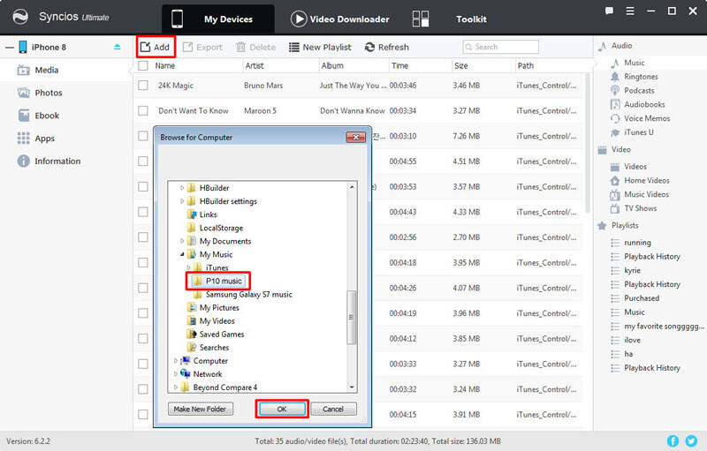Screen dimensions: 707x451
Task: Check the checkbox for the 4.33 MB song
Action: click(x=143, y=212)
